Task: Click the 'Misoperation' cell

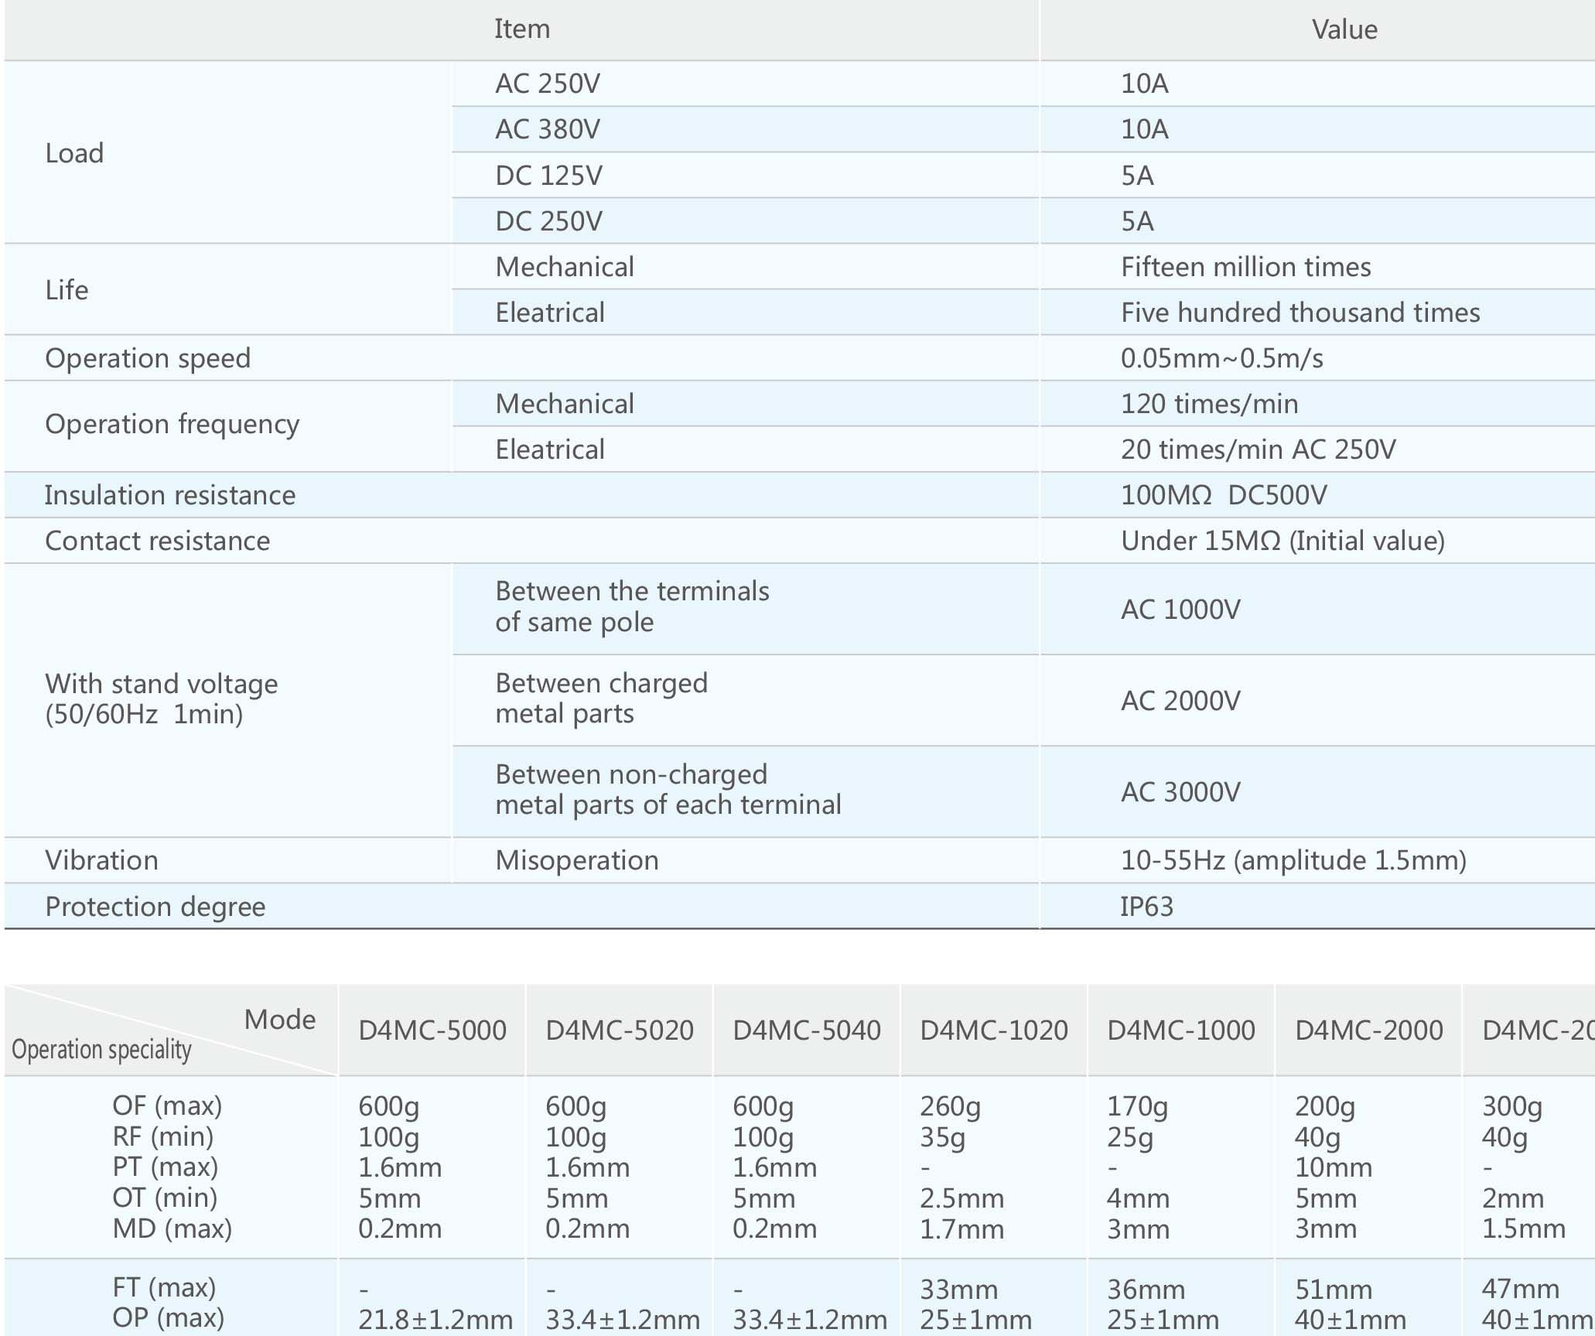Action: click(577, 860)
